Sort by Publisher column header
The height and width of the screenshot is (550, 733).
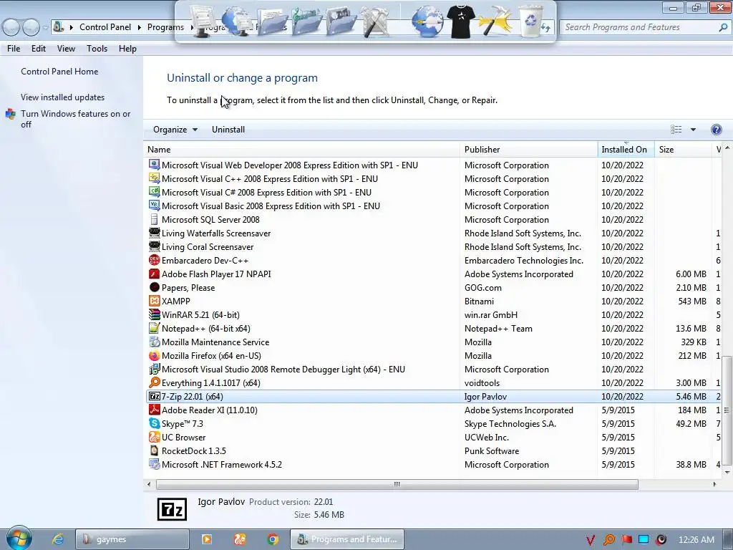[529, 149]
